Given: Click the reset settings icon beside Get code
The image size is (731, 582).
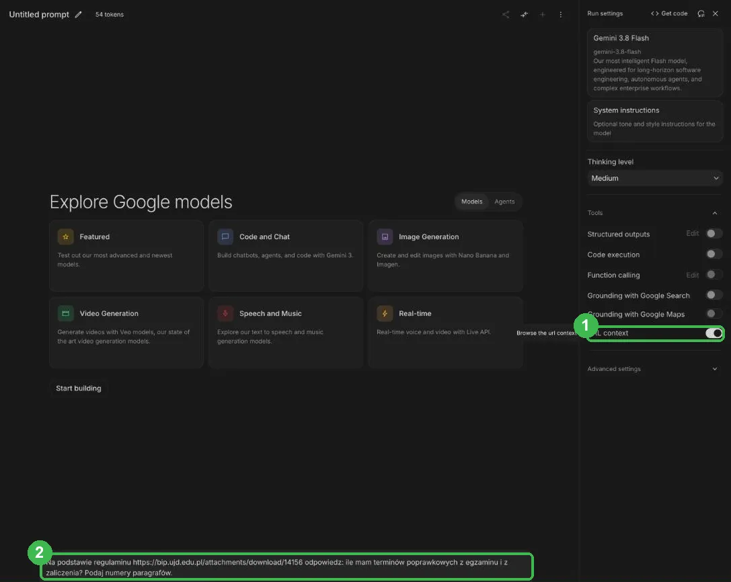Looking at the screenshot, I should point(701,13).
